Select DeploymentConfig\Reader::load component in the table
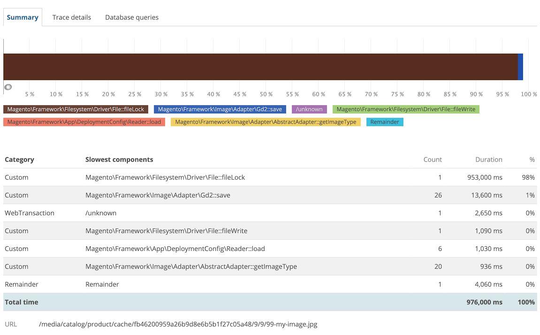Viewport: 540px width, 335px height. pyautogui.click(x=175, y=249)
